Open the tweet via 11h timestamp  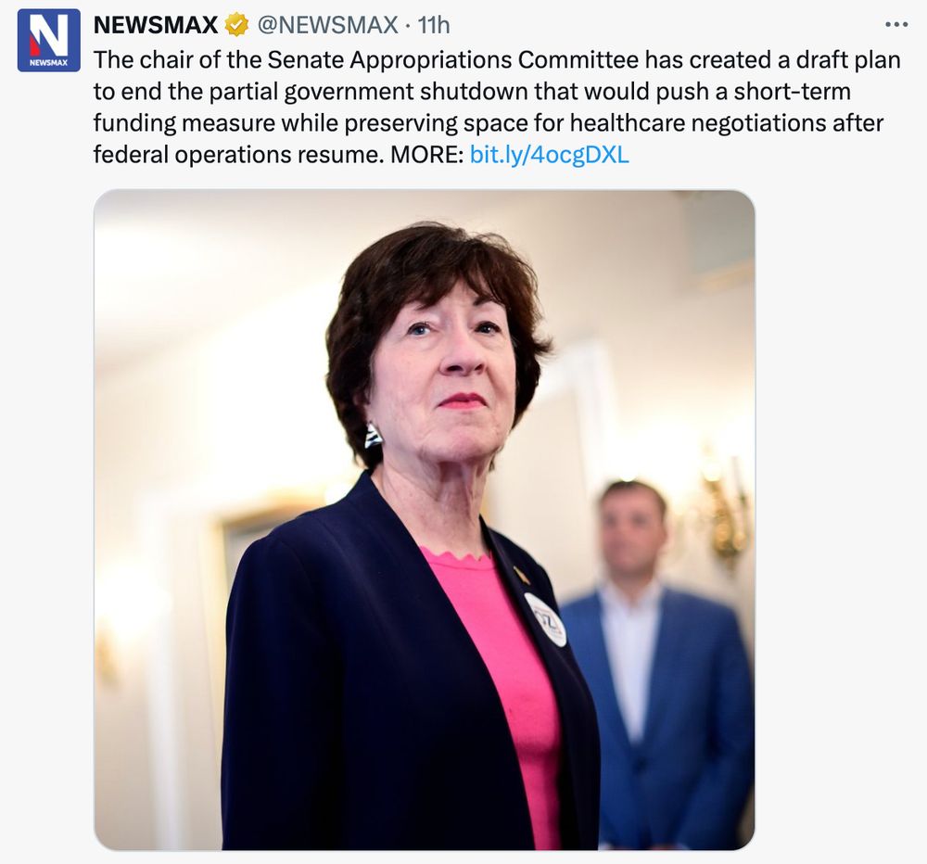433,25
